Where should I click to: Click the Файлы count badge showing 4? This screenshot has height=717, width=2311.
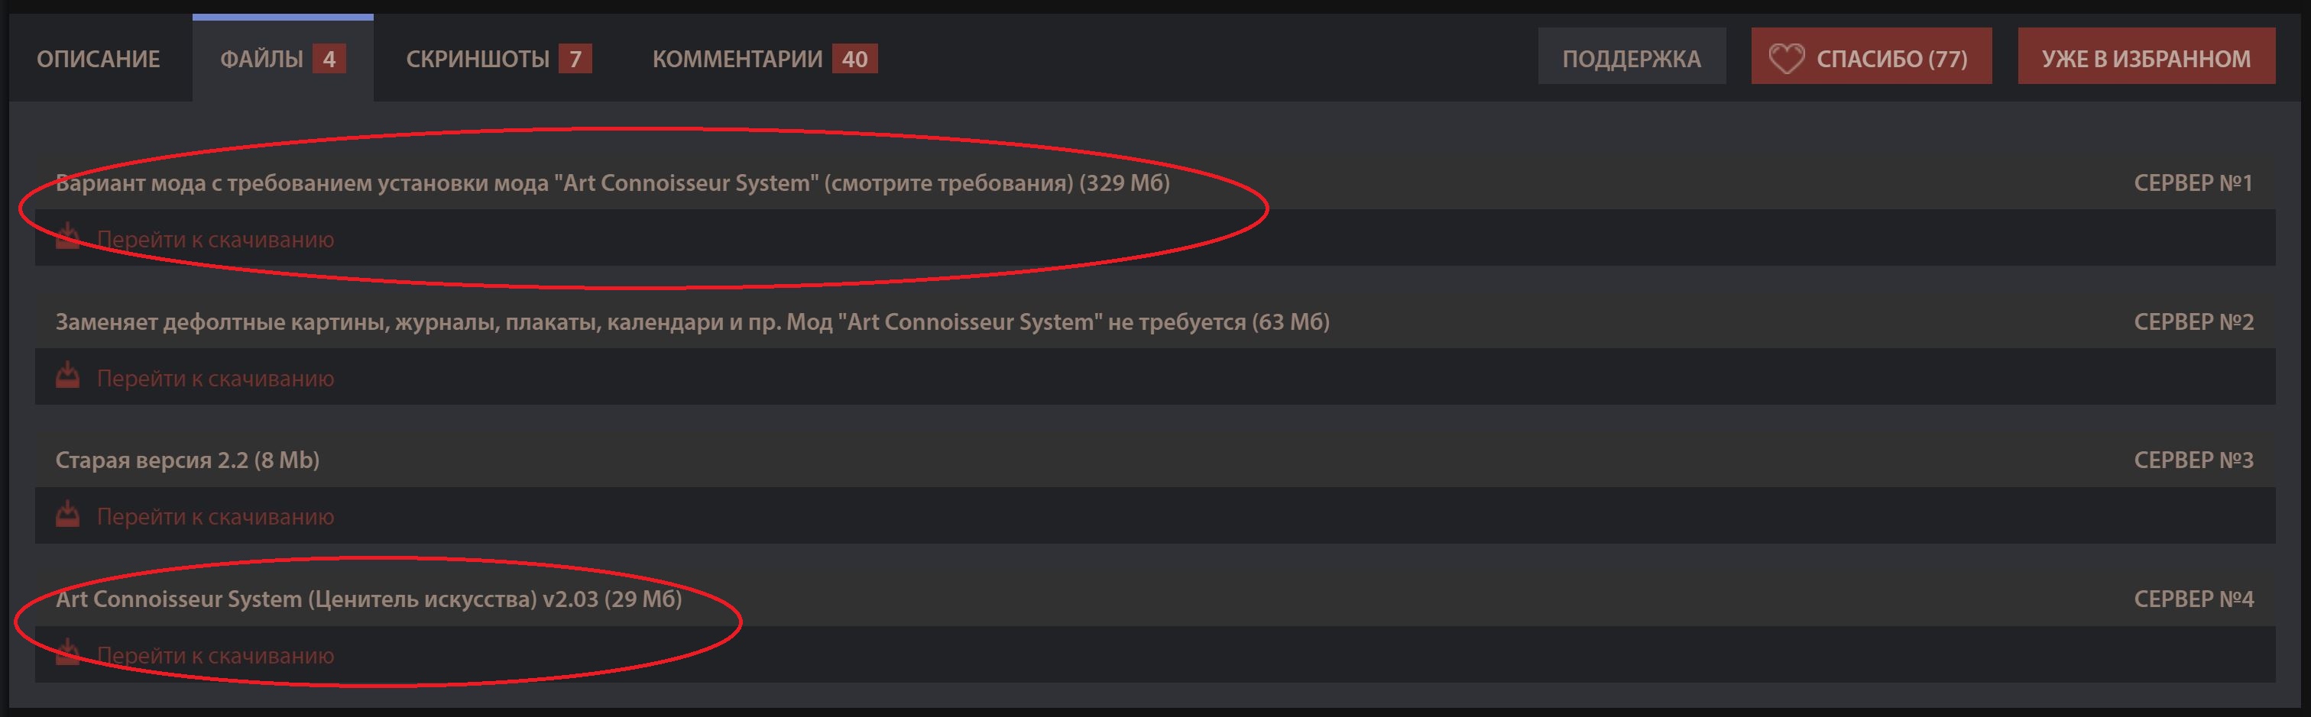[x=329, y=59]
